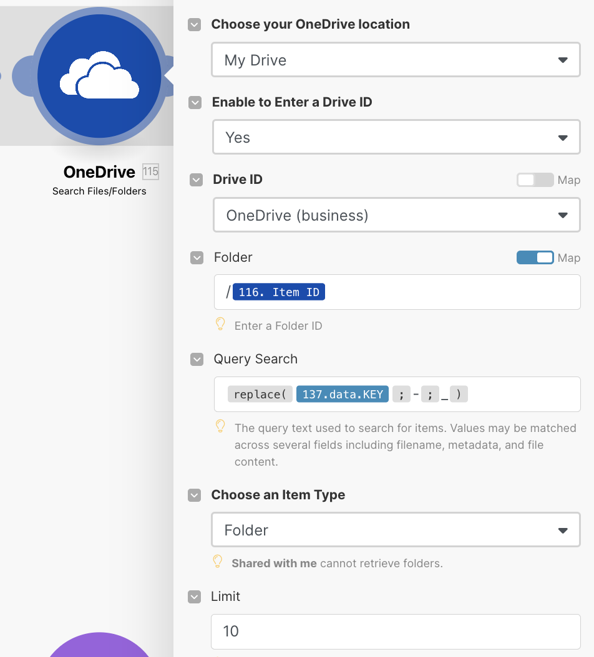Click into the Folder input field
594x657 pixels.
coord(397,292)
